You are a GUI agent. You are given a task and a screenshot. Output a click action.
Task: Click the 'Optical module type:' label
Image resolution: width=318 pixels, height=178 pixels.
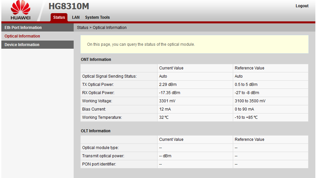100,148
